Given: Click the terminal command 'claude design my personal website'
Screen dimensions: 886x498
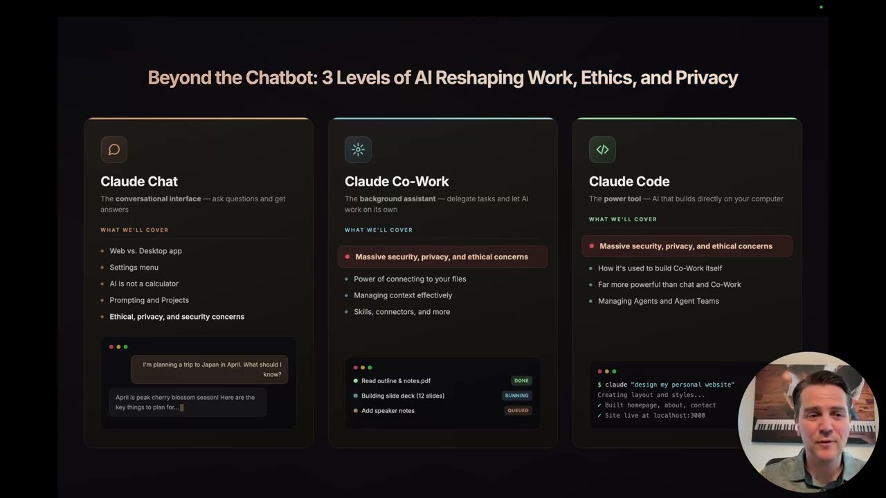Looking at the screenshot, I should [666, 385].
